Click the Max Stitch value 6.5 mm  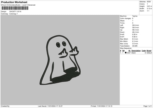(135, 39)
